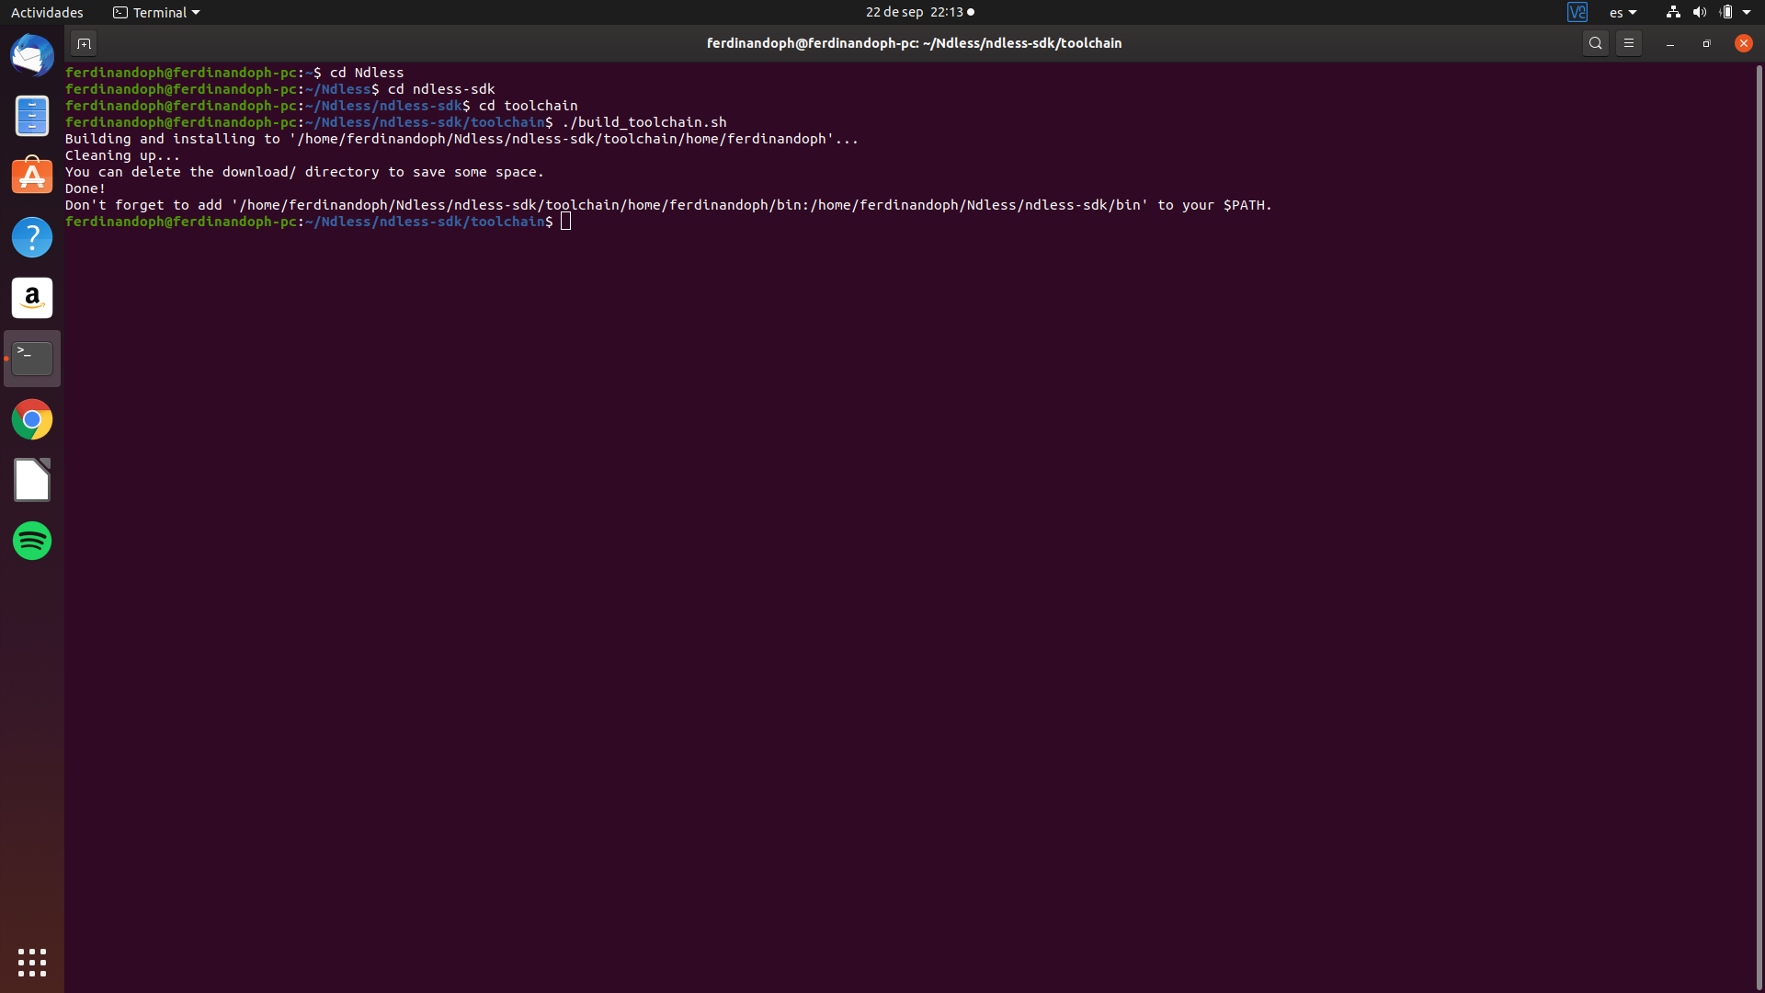Toggle the network indicator in the top bar
Screen dimensions: 1765x993
(1671, 12)
